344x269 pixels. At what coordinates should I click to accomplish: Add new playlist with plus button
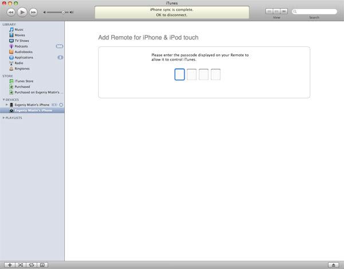[10, 265]
